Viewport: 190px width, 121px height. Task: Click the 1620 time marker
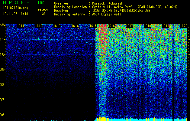click(x=184, y=26)
